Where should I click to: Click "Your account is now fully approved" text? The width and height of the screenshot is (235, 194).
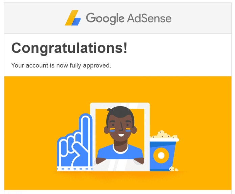61,65
